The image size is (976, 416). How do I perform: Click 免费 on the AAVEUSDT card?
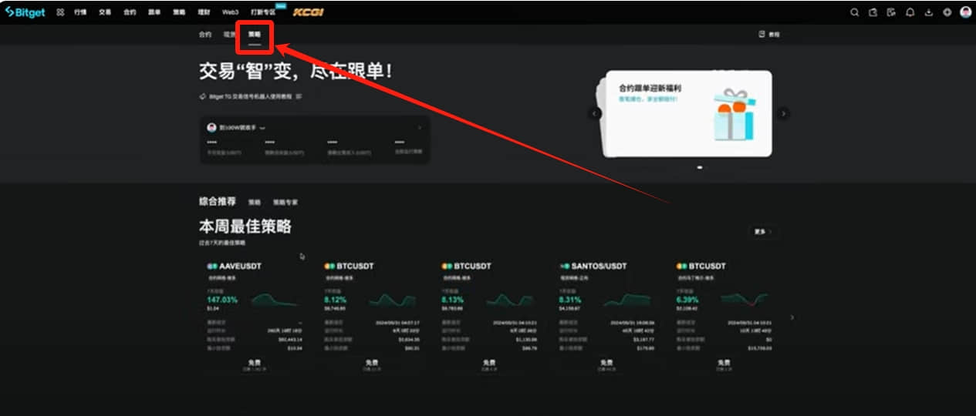tap(255, 363)
